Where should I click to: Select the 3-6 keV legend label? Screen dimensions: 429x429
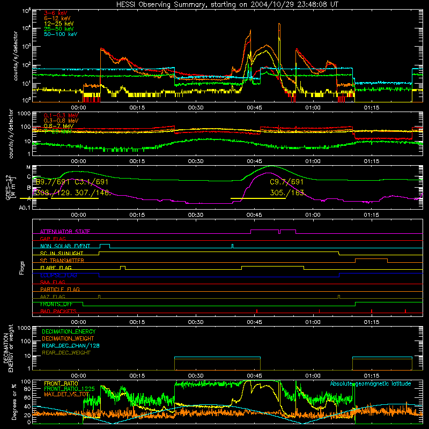point(55,13)
